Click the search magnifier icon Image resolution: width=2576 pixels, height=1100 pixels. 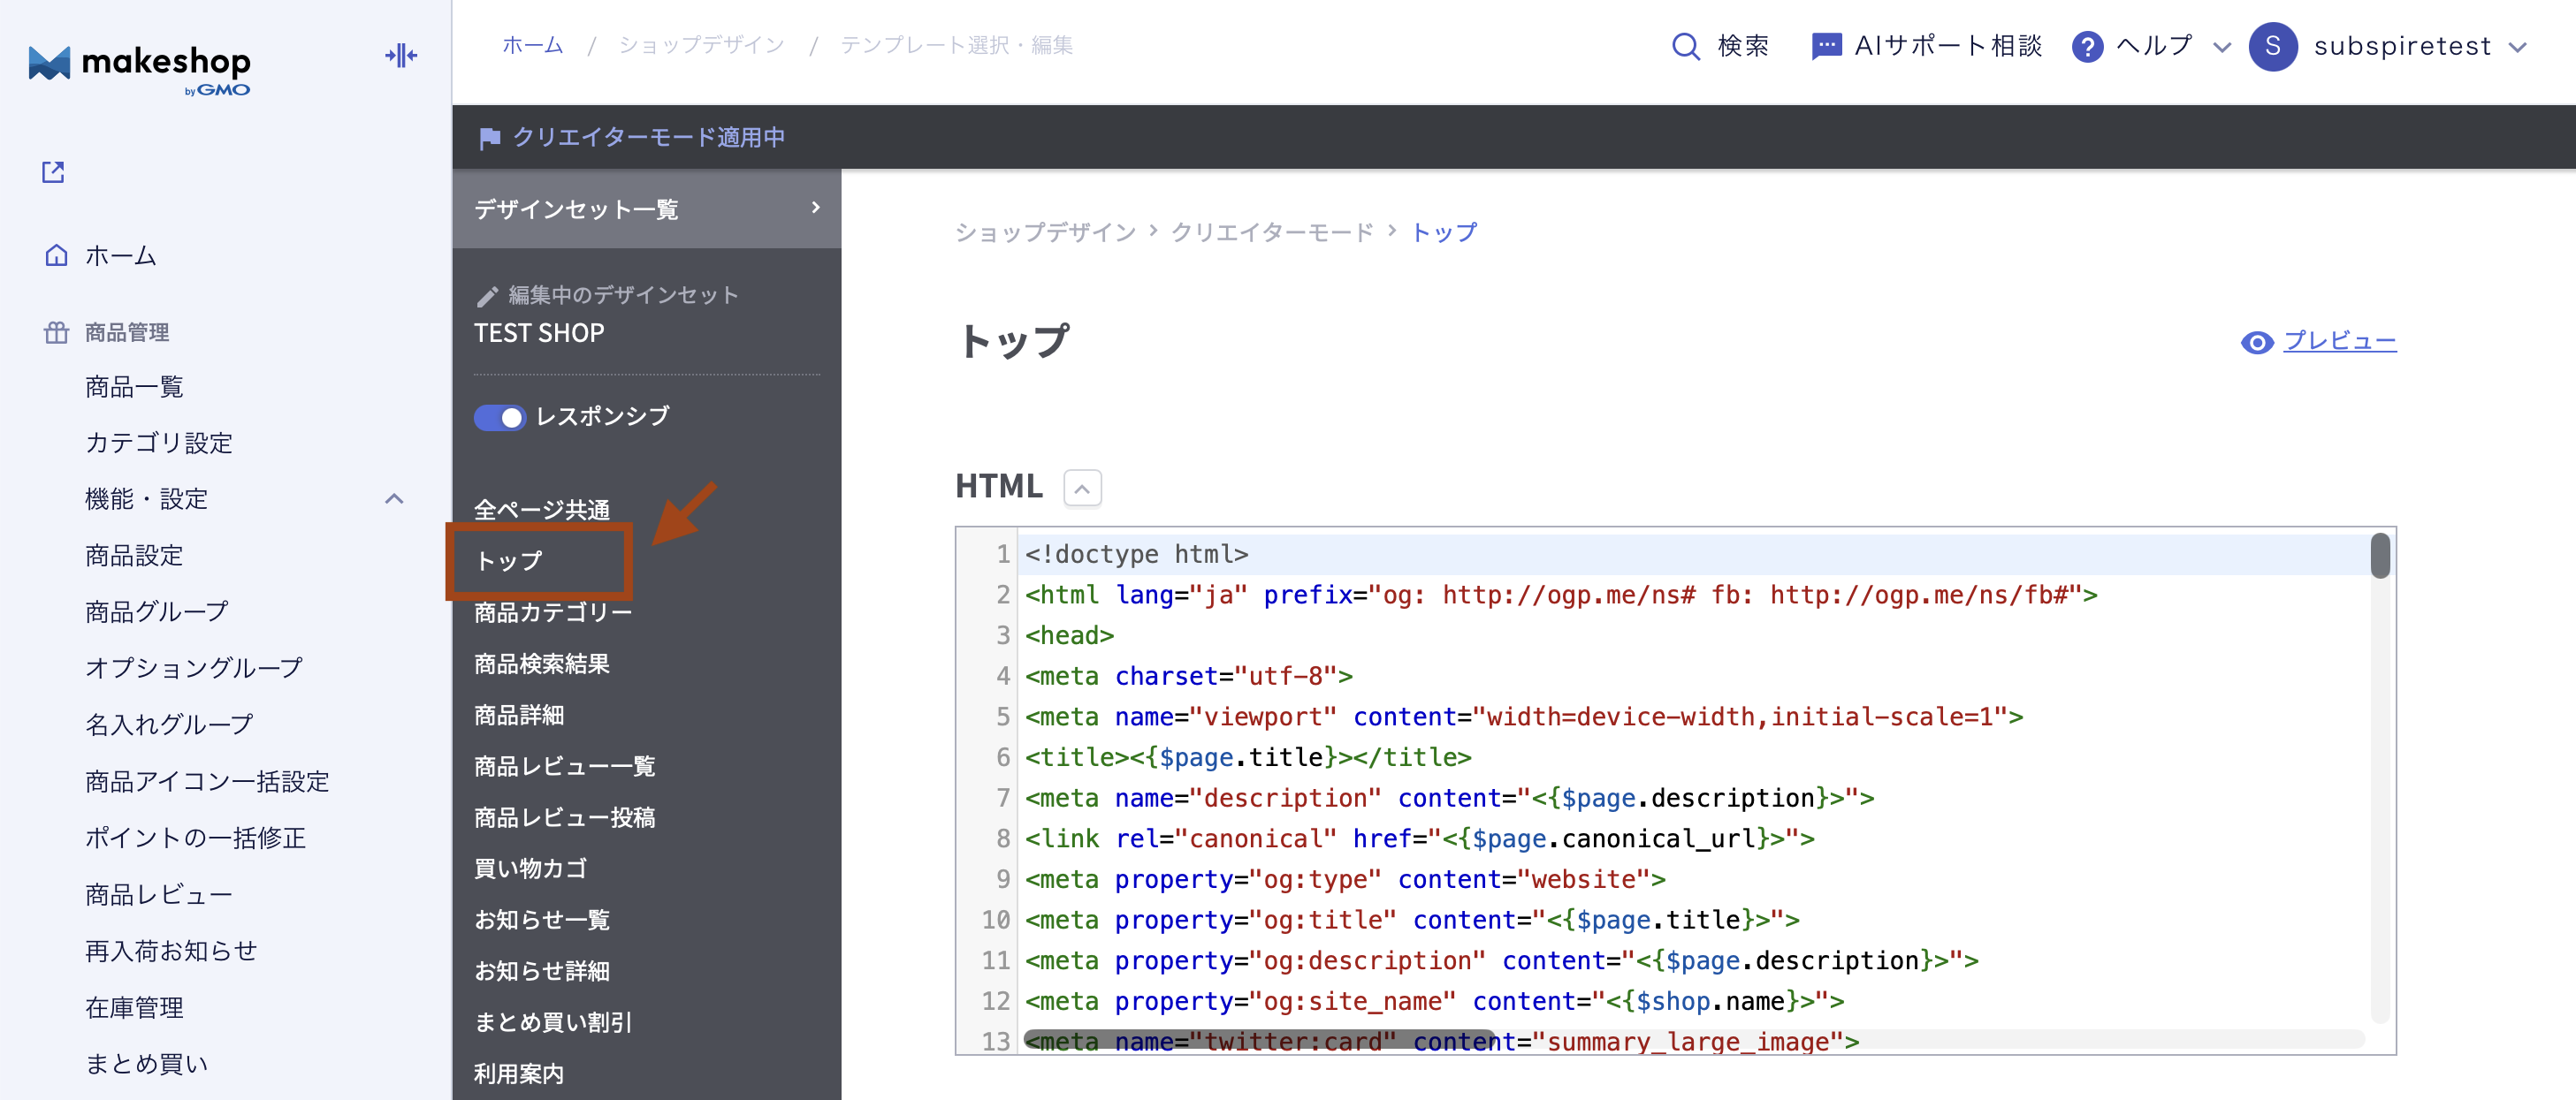[x=1685, y=46]
